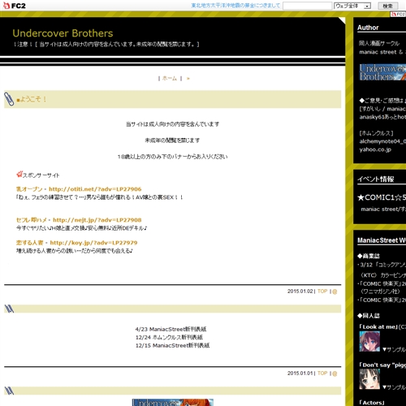Click the sponsor site red icon

click(x=19, y=175)
